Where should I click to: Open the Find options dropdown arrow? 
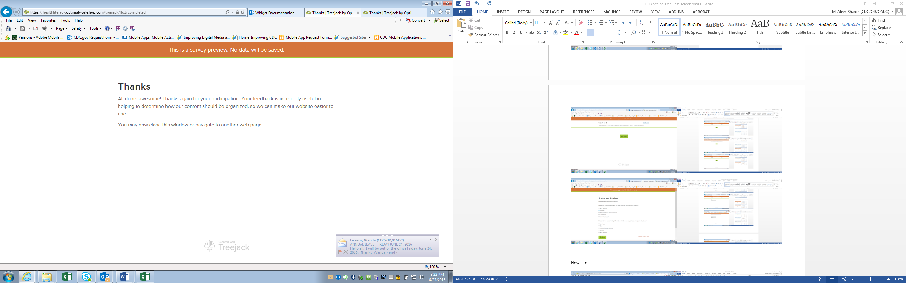tap(889, 20)
